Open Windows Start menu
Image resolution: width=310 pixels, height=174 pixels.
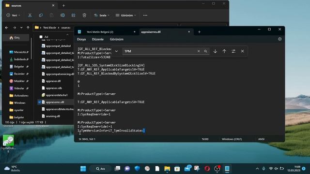[83, 169]
